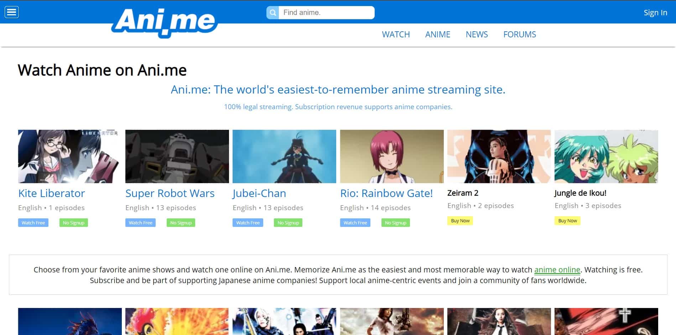
Task: Follow the 'anime online' hyperlink
Action: click(x=557, y=270)
